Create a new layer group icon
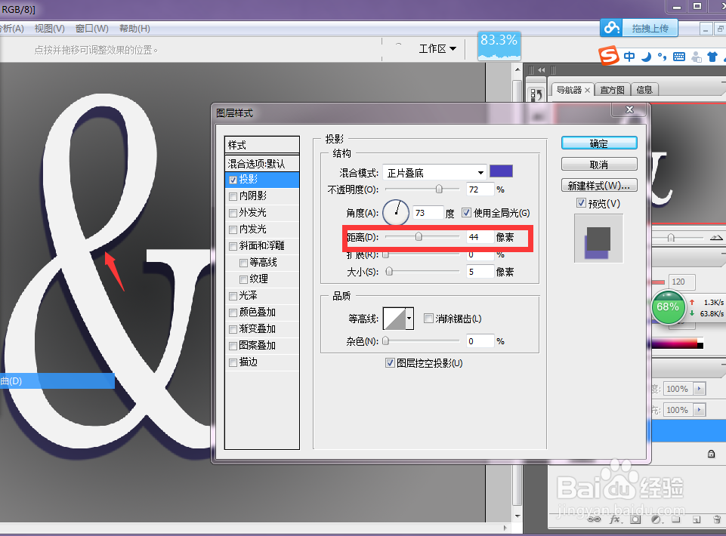Image resolution: width=726 pixels, height=536 pixels. point(676,519)
